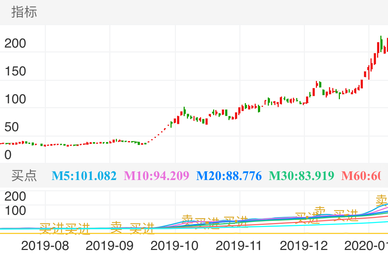388x258 pixels.
Task: Click the 卖 marker just after 2019-12
Action: coord(320,211)
